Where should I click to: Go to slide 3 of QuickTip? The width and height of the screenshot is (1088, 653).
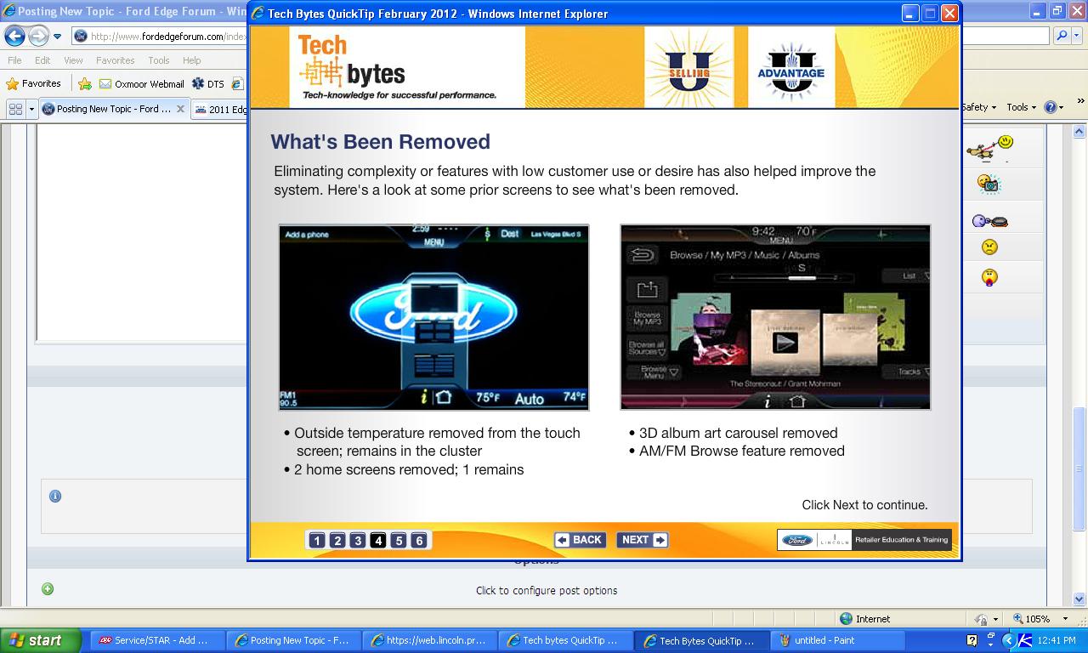358,540
